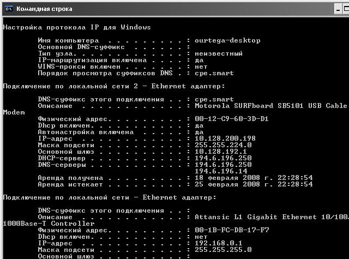Click the Командная строка title bar text
This screenshot has height=259, width=349.
point(44,9)
